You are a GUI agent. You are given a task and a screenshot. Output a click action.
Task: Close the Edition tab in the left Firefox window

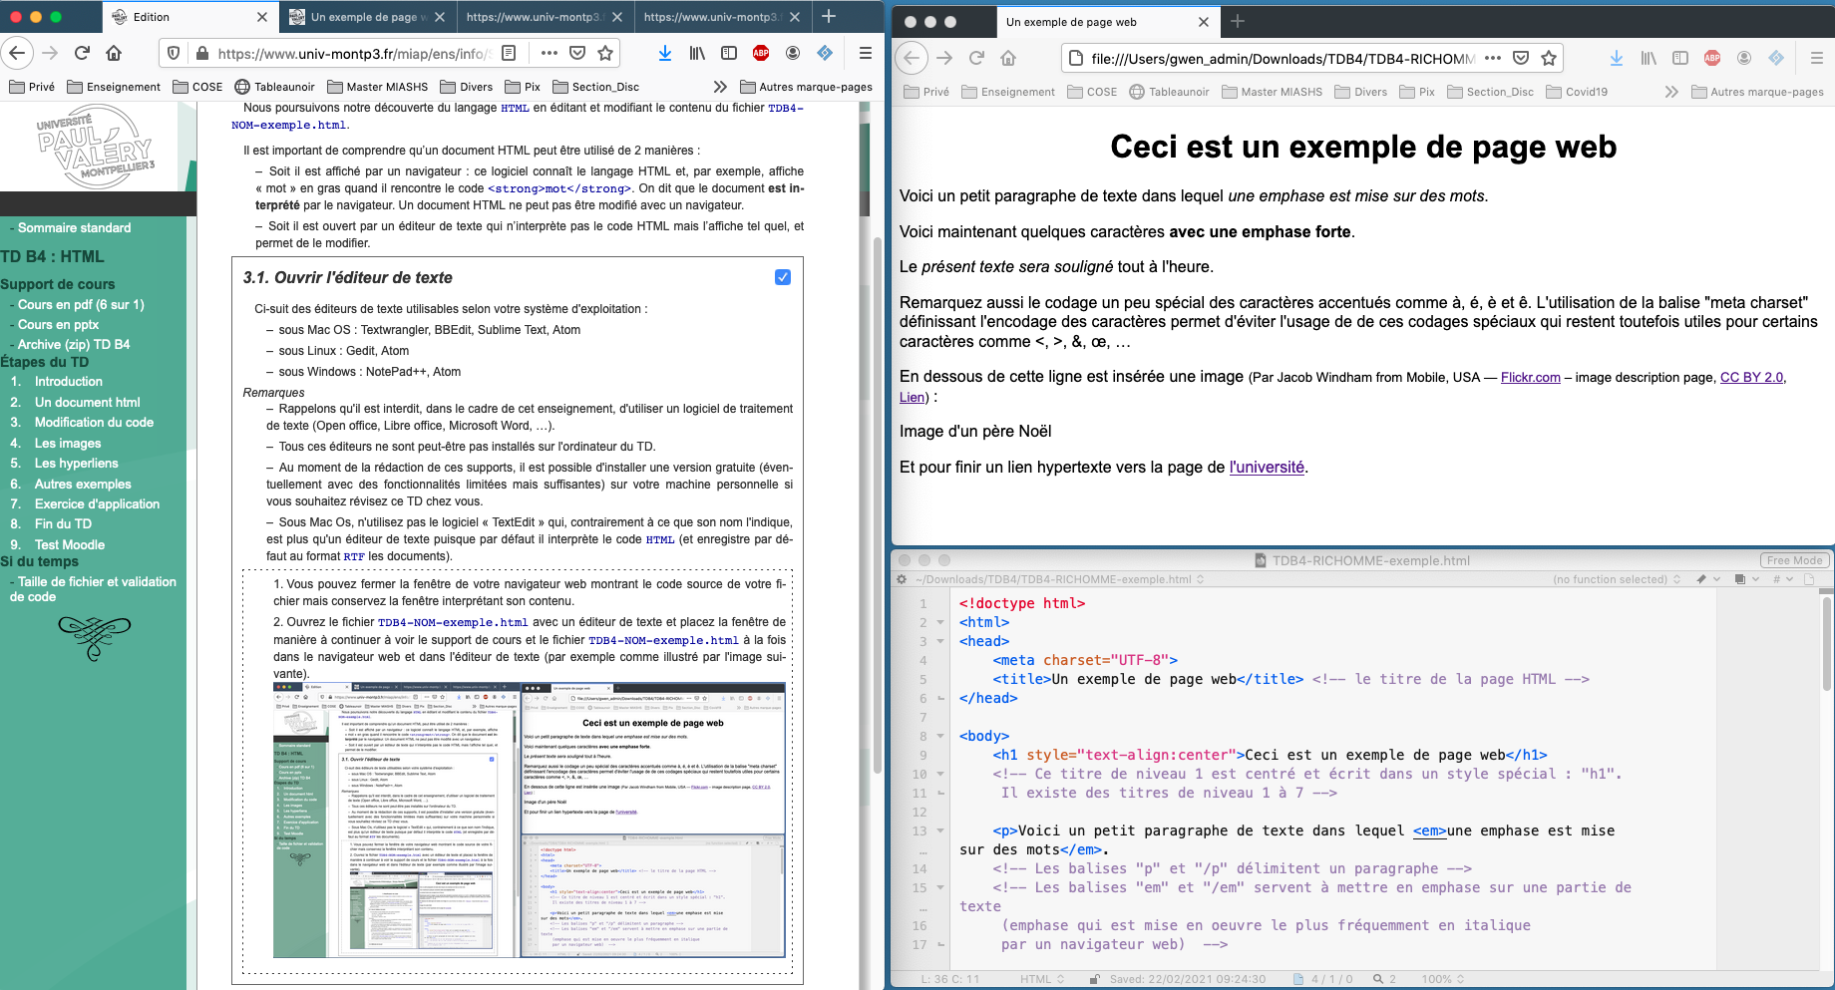coord(261,17)
